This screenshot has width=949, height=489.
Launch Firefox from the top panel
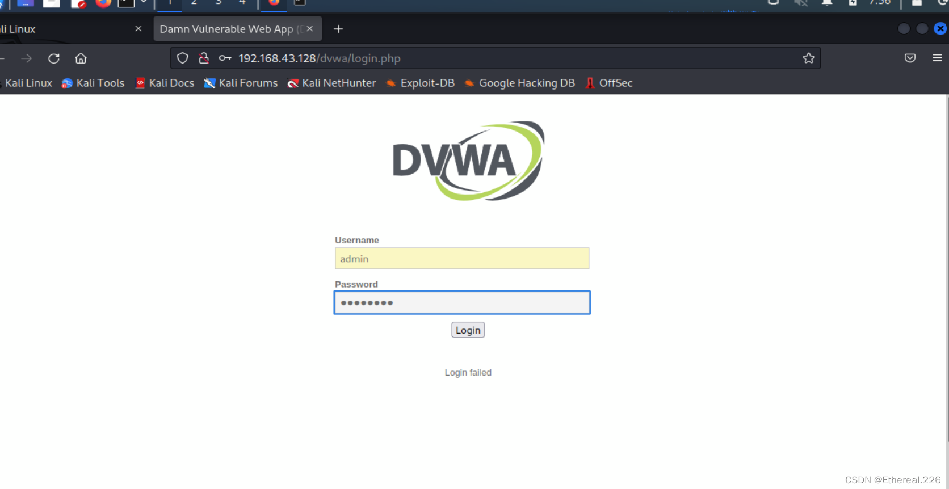103,3
